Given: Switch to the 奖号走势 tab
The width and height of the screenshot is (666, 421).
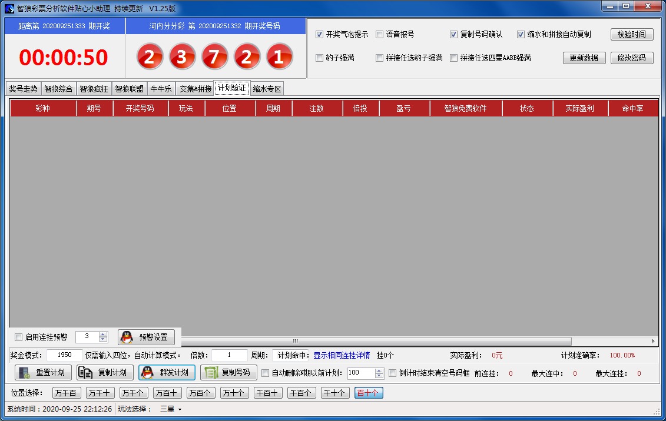Looking at the screenshot, I should (23, 89).
